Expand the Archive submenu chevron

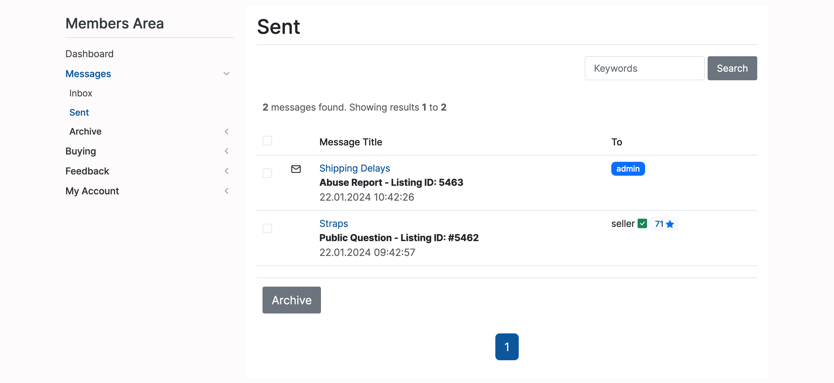(x=226, y=131)
